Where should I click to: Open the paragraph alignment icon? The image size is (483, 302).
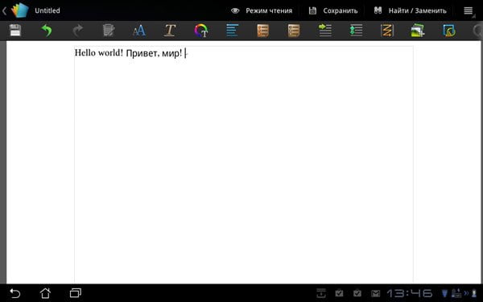coord(232,31)
